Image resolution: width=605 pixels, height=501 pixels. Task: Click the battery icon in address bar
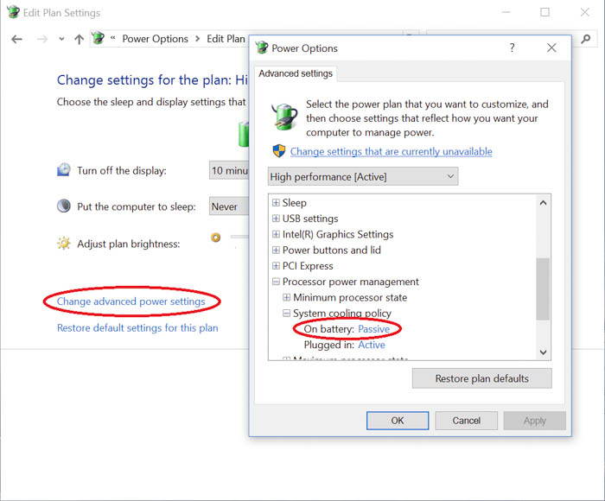coord(98,38)
